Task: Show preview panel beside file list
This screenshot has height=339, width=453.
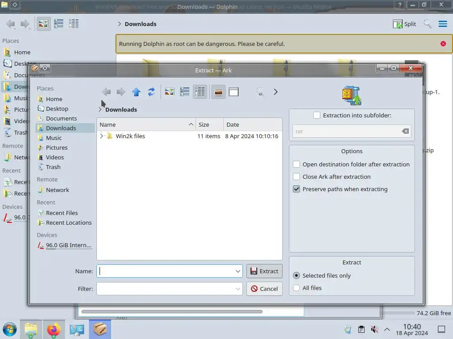Action: [x=234, y=92]
